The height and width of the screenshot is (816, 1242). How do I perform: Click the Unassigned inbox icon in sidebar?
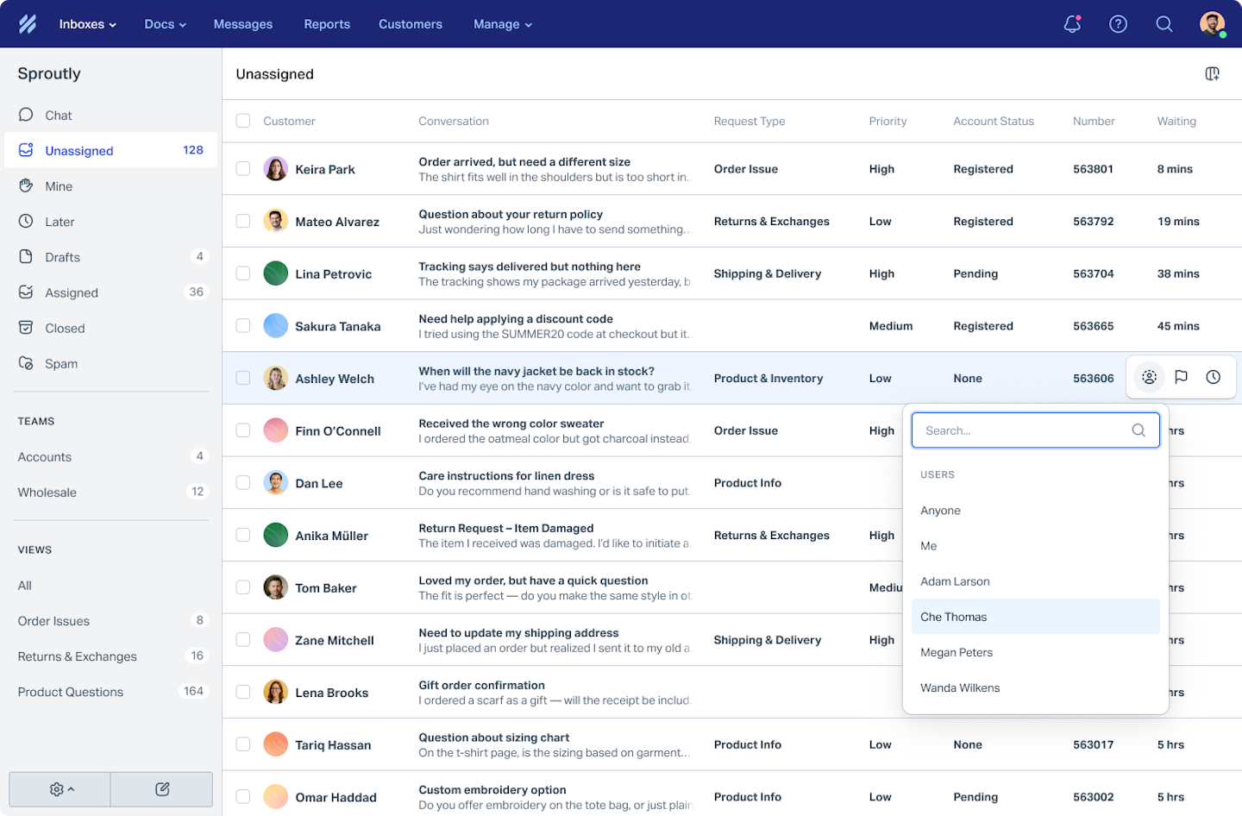(x=26, y=150)
